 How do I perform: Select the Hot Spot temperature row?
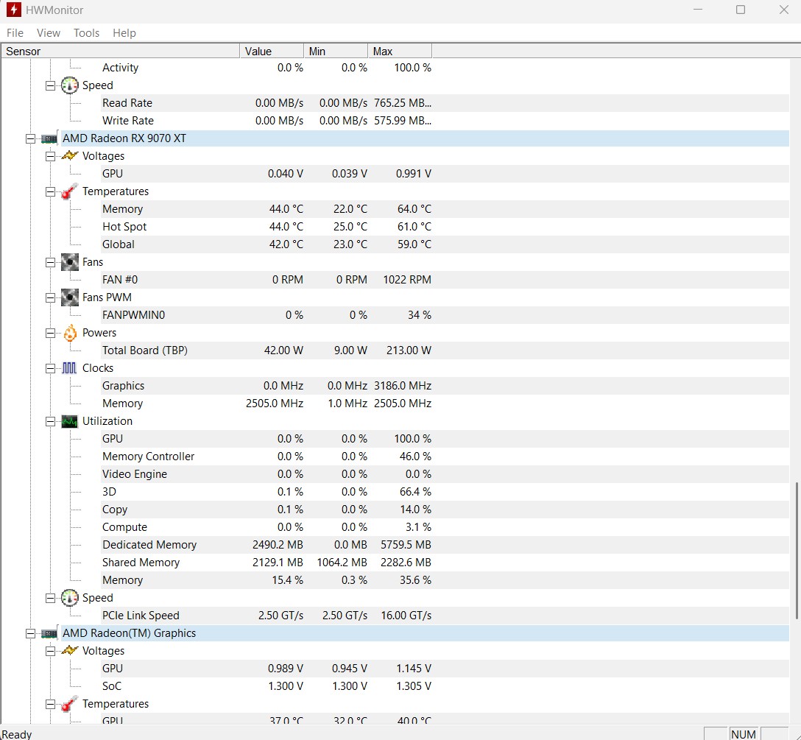tap(445, 227)
